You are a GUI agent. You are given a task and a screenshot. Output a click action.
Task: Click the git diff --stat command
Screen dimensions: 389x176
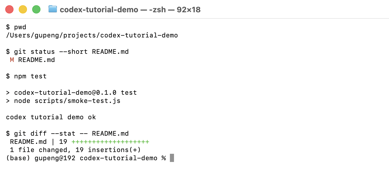(x=67, y=134)
